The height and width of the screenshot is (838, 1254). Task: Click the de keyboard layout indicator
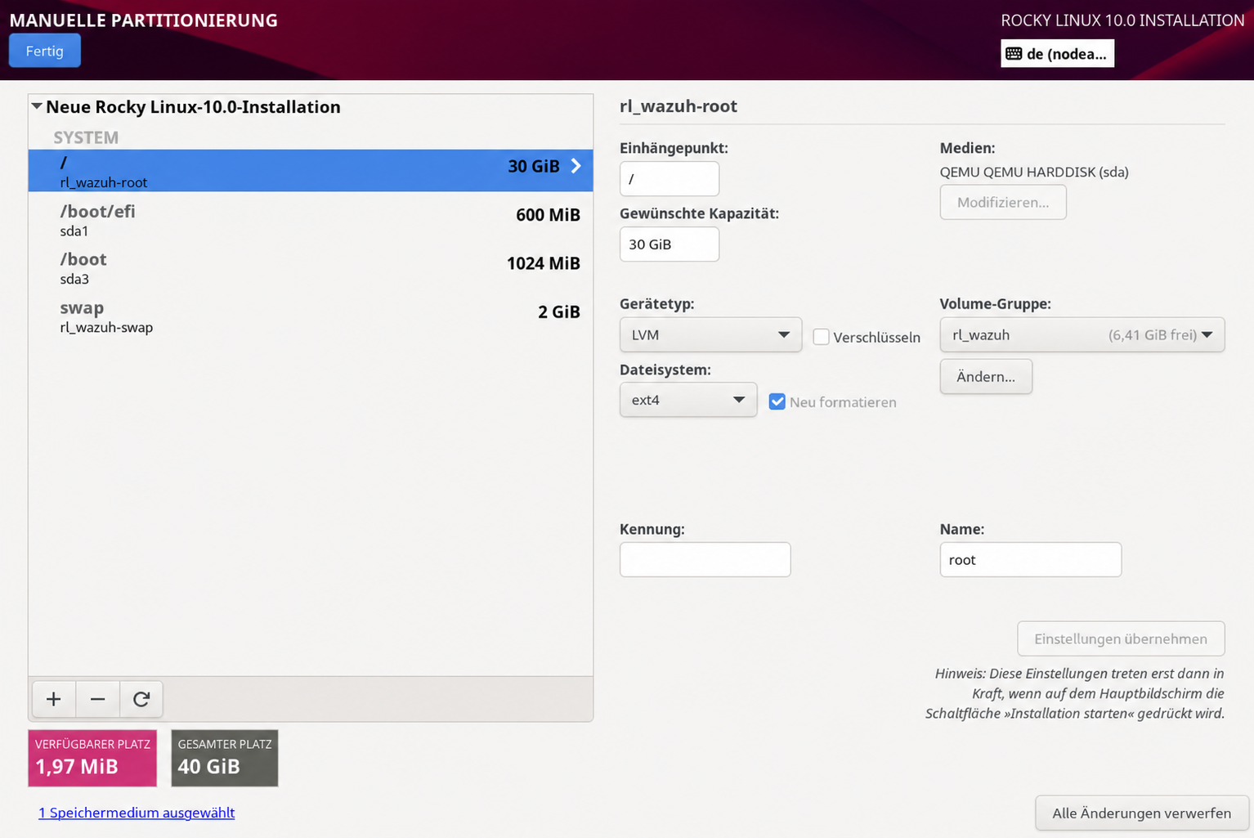(1058, 54)
